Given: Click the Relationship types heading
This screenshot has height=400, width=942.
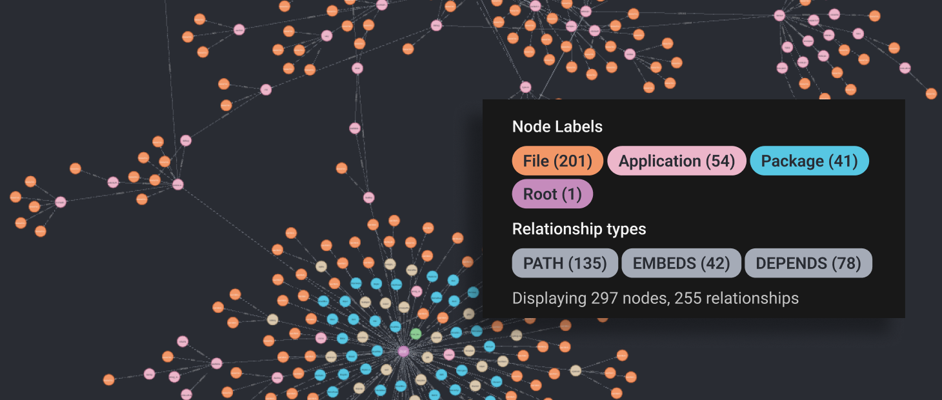Looking at the screenshot, I should pos(579,229).
